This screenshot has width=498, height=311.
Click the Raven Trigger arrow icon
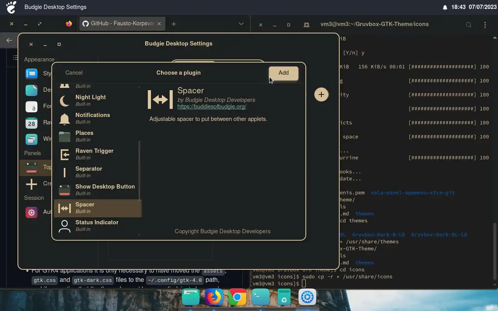pos(65,155)
